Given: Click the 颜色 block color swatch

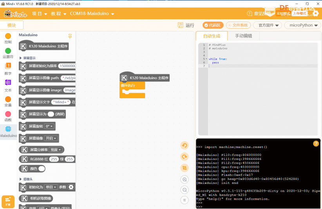Looking at the screenshot, I should (42, 169).
